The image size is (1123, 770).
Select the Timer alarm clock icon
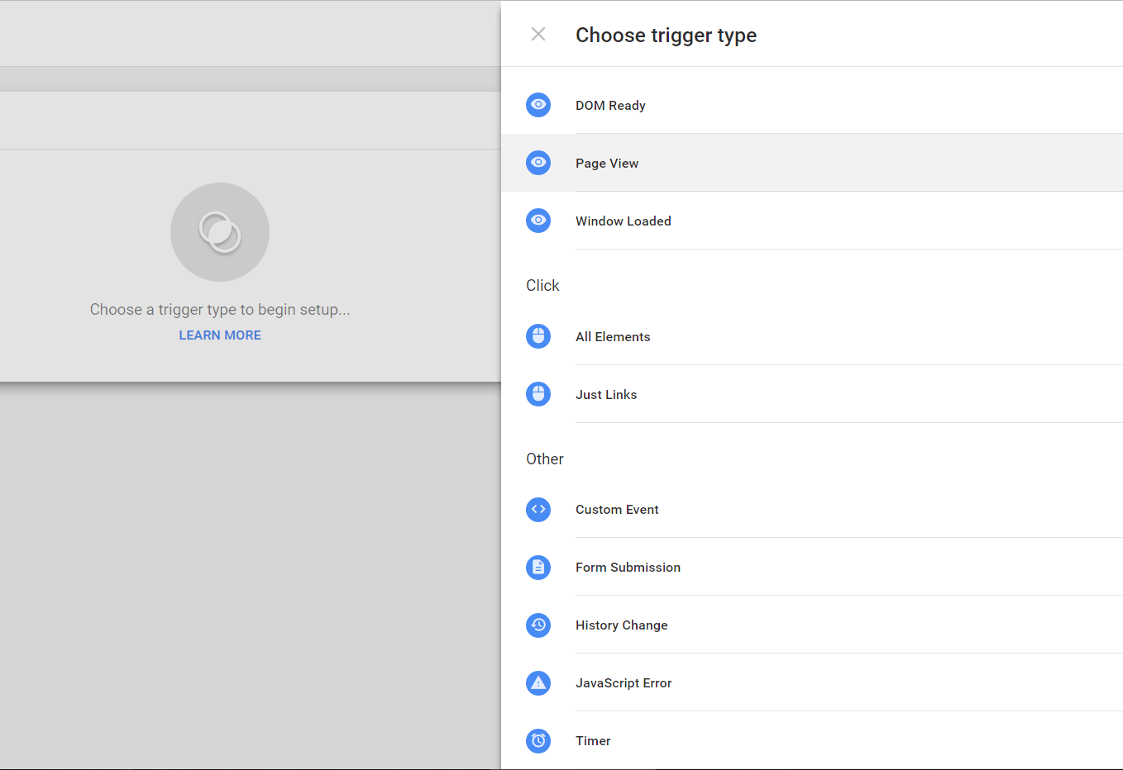point(538,741)
